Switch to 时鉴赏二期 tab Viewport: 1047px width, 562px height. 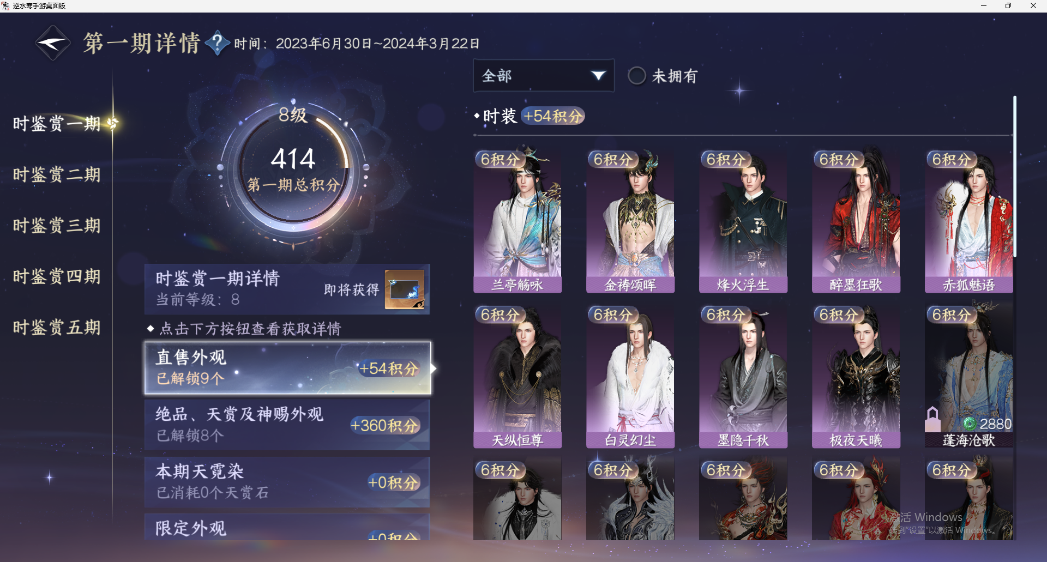coord(57,174)
